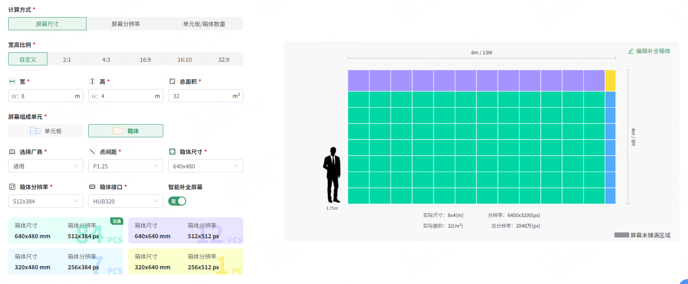
Task: Open the 箱体接口 dropdown showing HUB320
Action: [x=125, y=201]
